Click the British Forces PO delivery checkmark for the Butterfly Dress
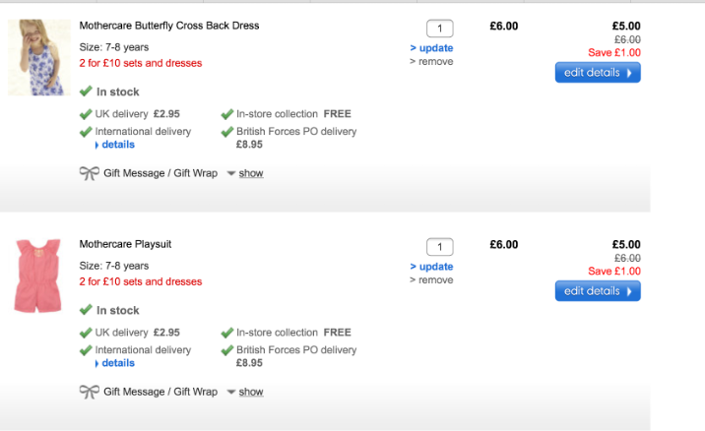The width and height of the screenshot is (705, 431). 227,131
